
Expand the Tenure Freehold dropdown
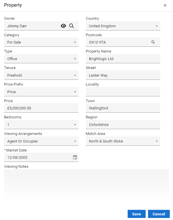click(41, 75)
